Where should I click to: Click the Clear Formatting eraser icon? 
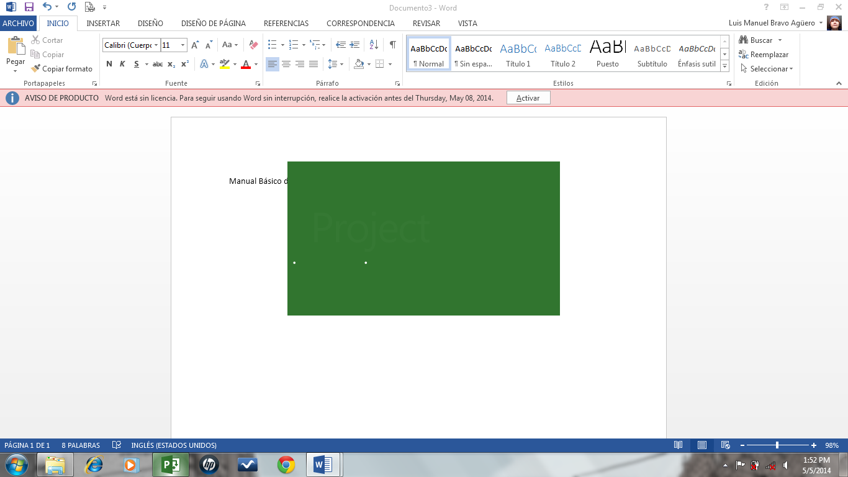click(253, 45)
